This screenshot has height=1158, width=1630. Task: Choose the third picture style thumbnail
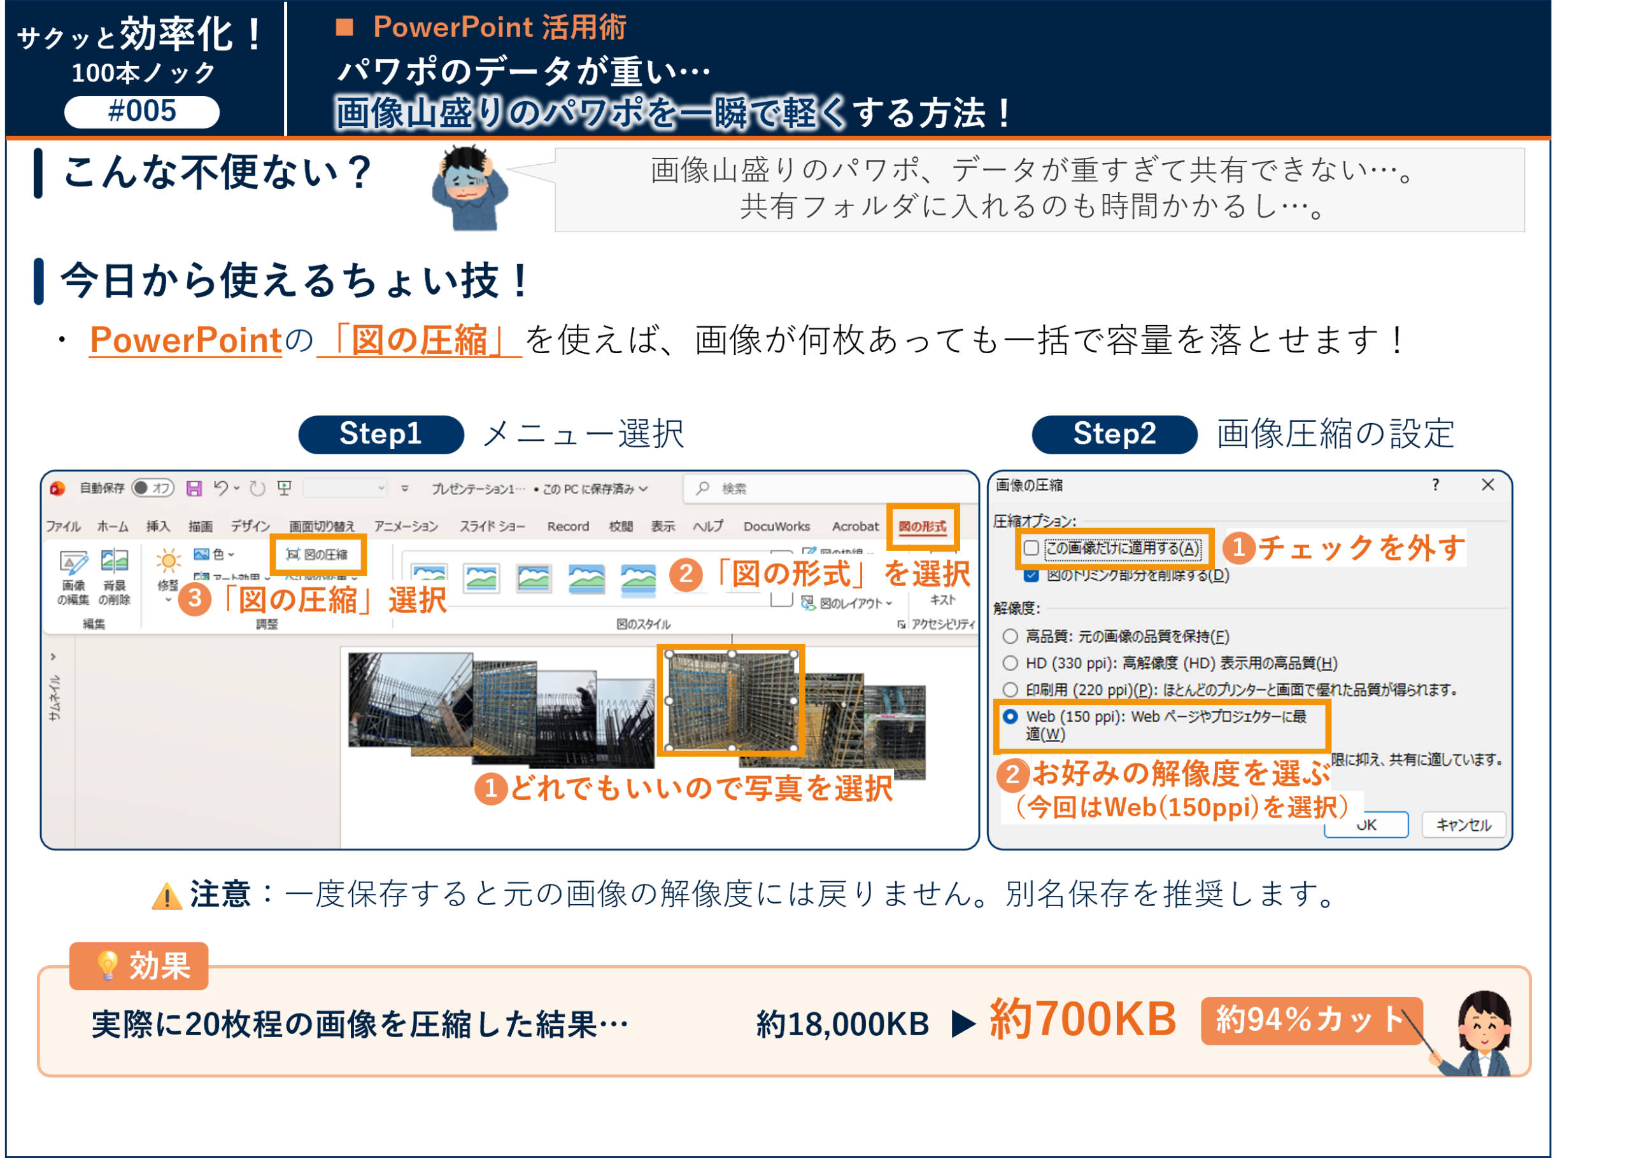pyautogui.click(x=534, y=578)
